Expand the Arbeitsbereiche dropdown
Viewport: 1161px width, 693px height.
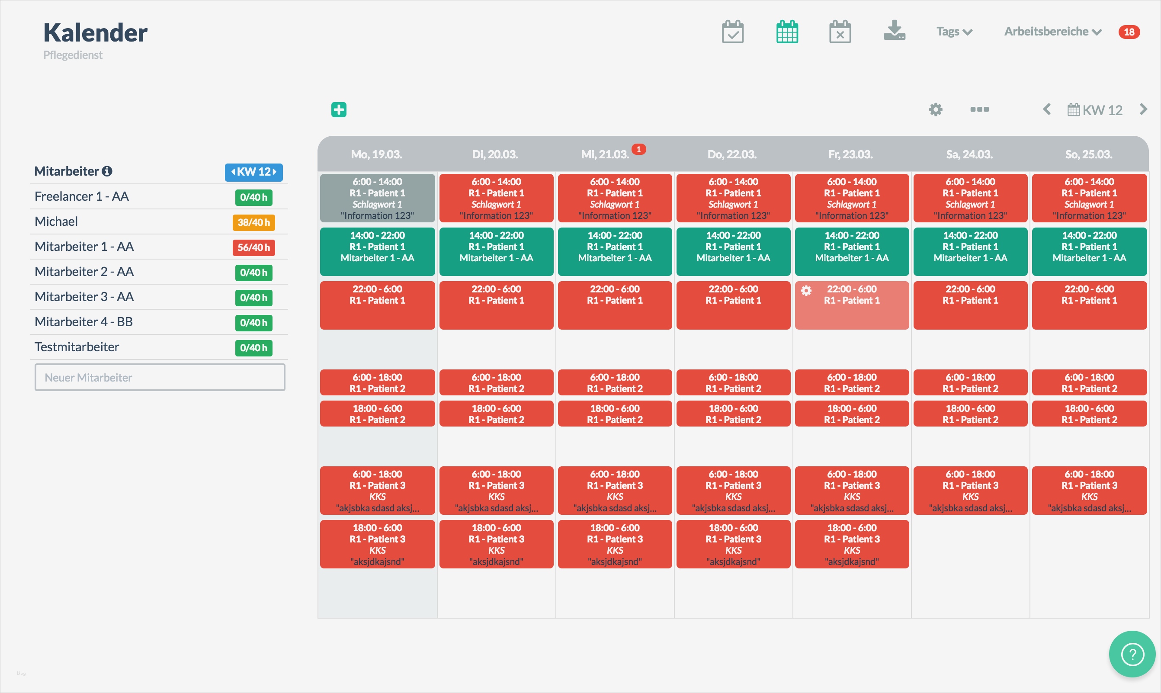(1052, 32)
